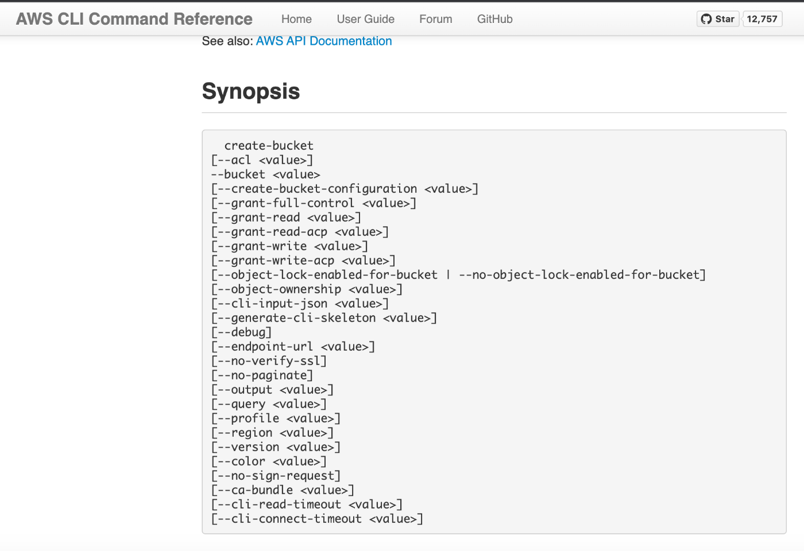Go to the Forum nav link
804x551 pixels.
click(x=436, y=19)
